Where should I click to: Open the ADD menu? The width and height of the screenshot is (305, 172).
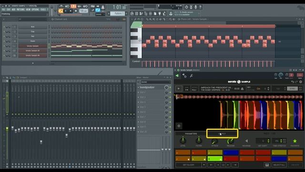pyautogui.click(x=13, y=10)
